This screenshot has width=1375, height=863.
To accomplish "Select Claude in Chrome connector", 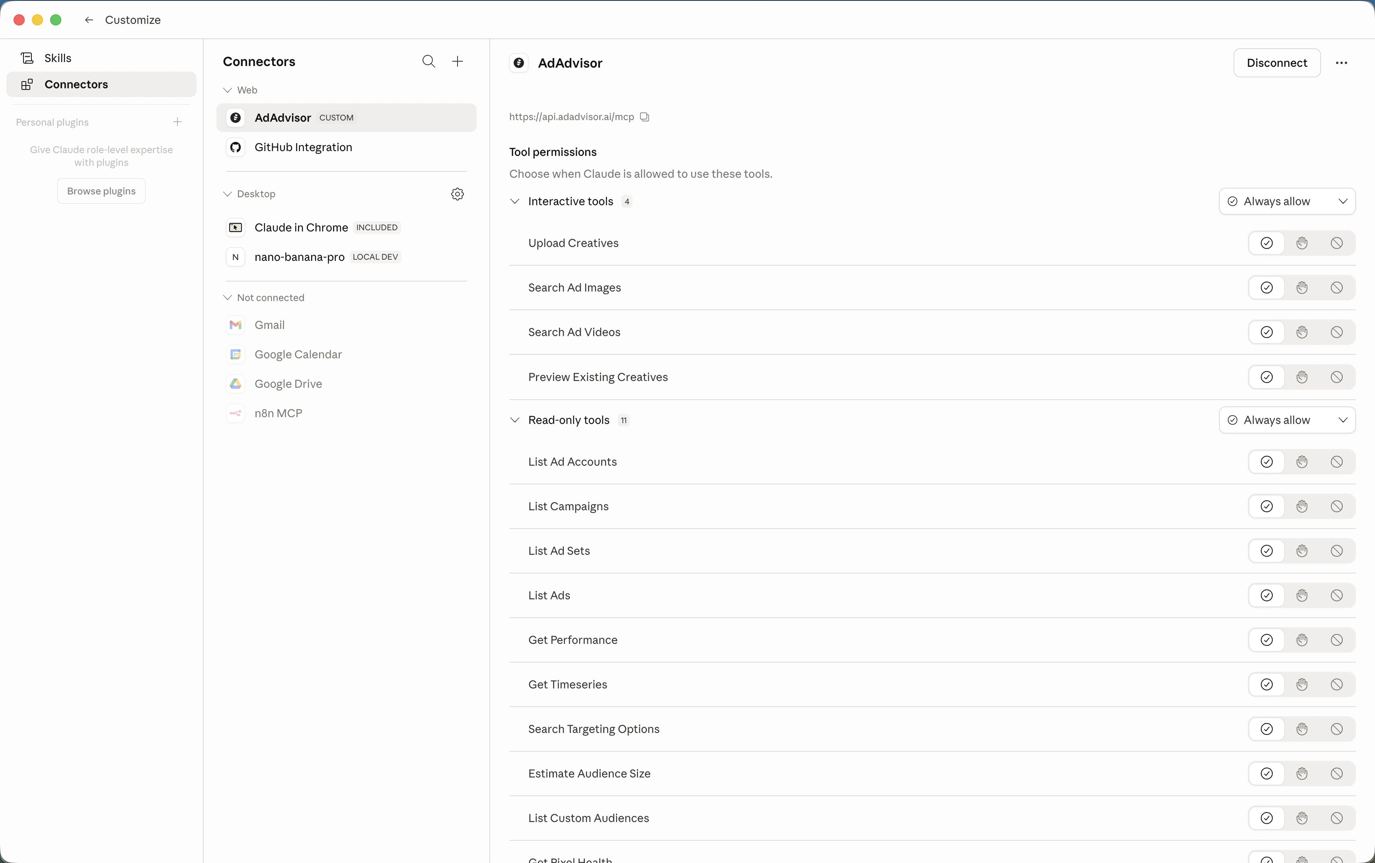I will (346, 227).
